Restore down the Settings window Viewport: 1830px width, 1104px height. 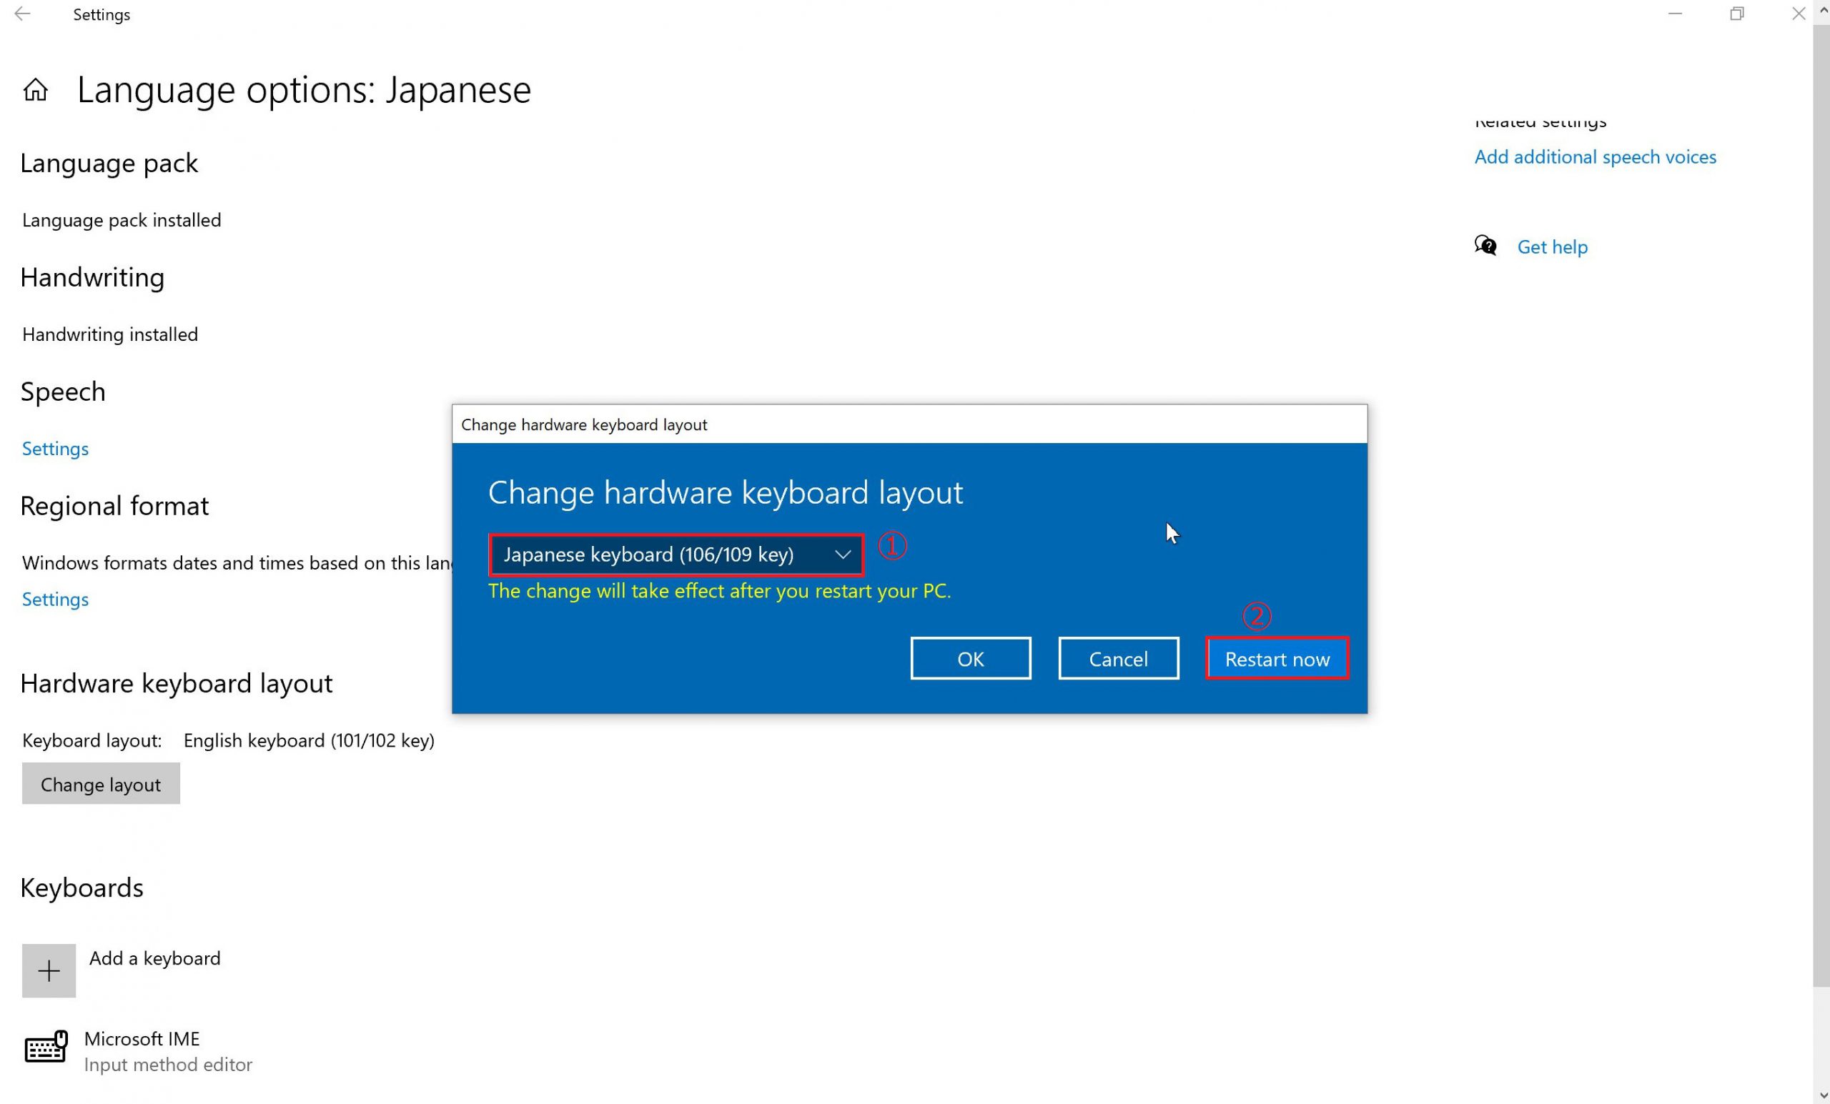[x=1736, y=14]
